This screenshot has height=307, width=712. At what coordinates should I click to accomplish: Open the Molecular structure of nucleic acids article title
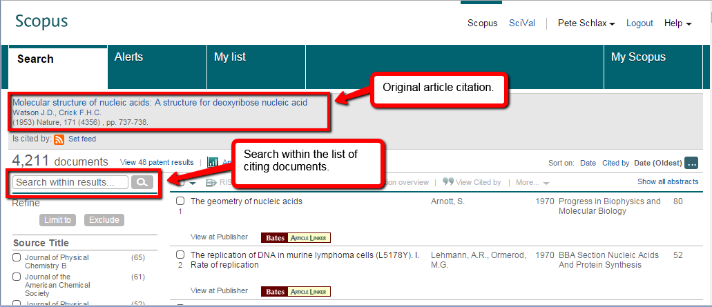(x=160, y=103)
